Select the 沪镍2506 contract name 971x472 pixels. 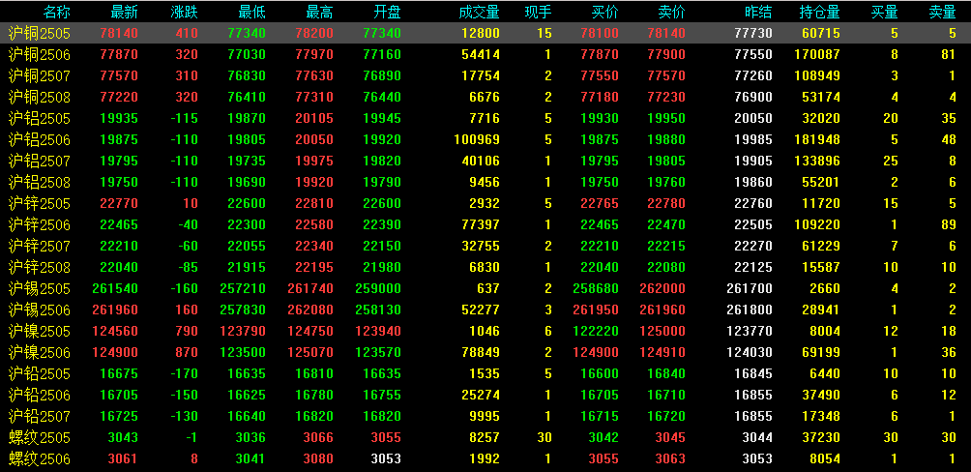tap(40, 352)
